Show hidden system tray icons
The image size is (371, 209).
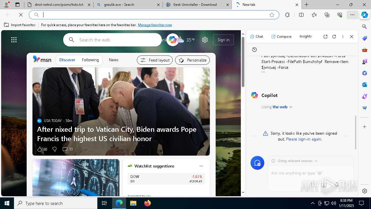(312, 203)
